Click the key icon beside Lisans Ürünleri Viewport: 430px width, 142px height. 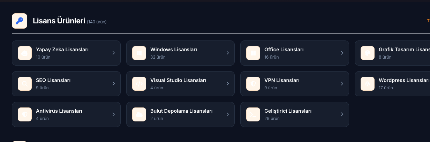(x=20, y=21)
